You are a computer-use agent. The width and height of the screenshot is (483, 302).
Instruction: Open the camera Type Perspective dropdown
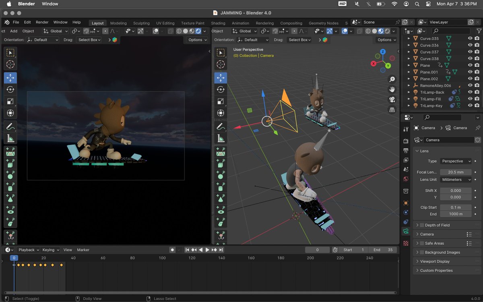point(456,161)
